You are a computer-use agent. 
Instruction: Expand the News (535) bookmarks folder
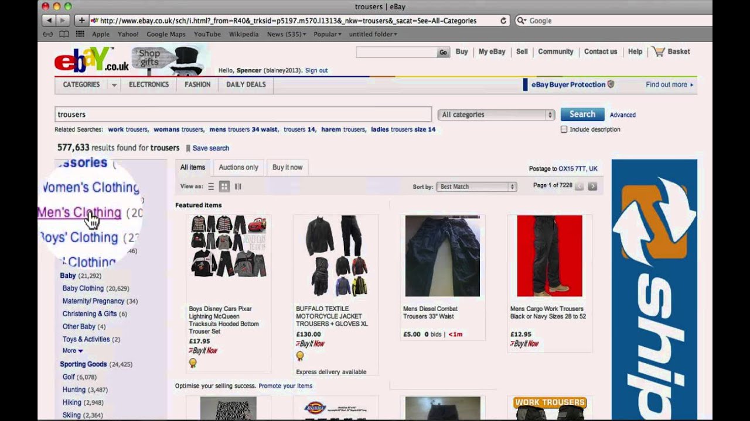[x=287, y=34]
